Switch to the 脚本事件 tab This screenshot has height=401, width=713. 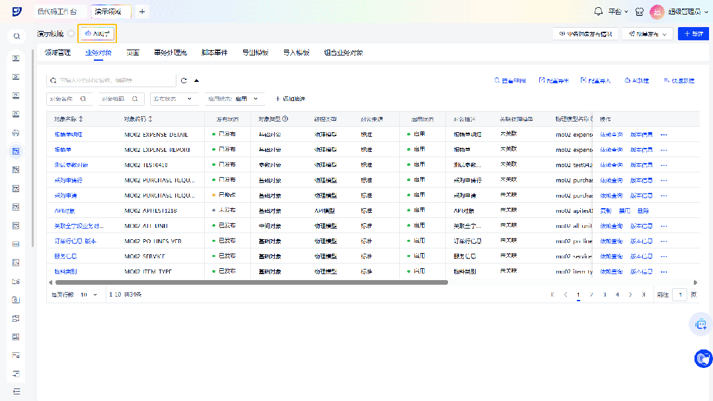click(214, 52)
